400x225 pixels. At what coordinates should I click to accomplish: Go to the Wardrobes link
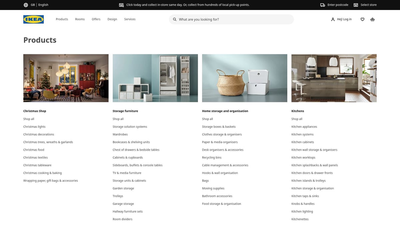(x=120, y=134)
